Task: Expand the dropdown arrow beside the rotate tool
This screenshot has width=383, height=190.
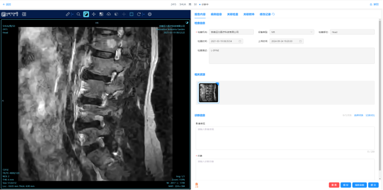Action: point(144,14)
